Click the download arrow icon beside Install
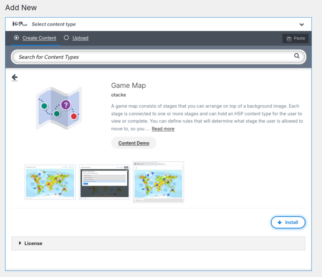The height and width of the screenshot is (277, 322). 280,222
